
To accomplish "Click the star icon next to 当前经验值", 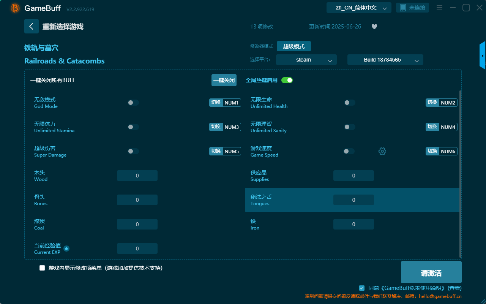I will 66,248.
